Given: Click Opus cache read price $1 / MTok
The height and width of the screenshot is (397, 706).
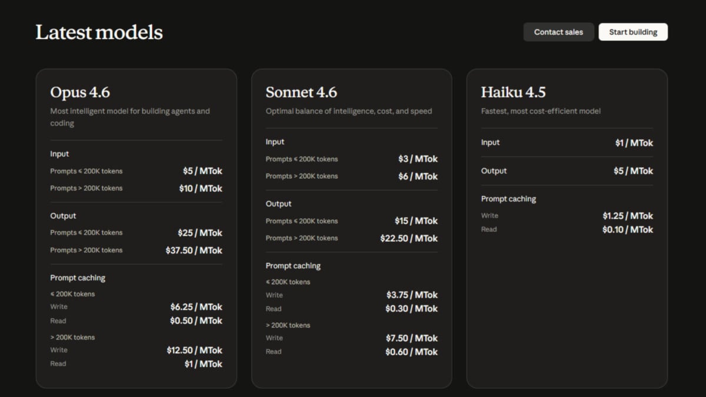Looking at the screenshot, I should point(204,364).
